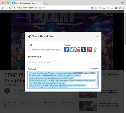Screen dimensions: 126x113
Task: Share video on Facebook icon
Action: 66,50
